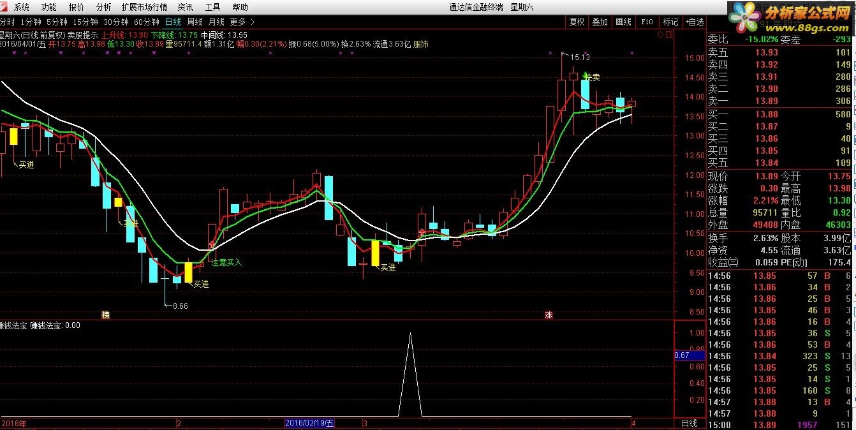The width and height of the screenshot is (856, 430).
Task: Click the 外盘 49408 value
Action: (765, 225)
